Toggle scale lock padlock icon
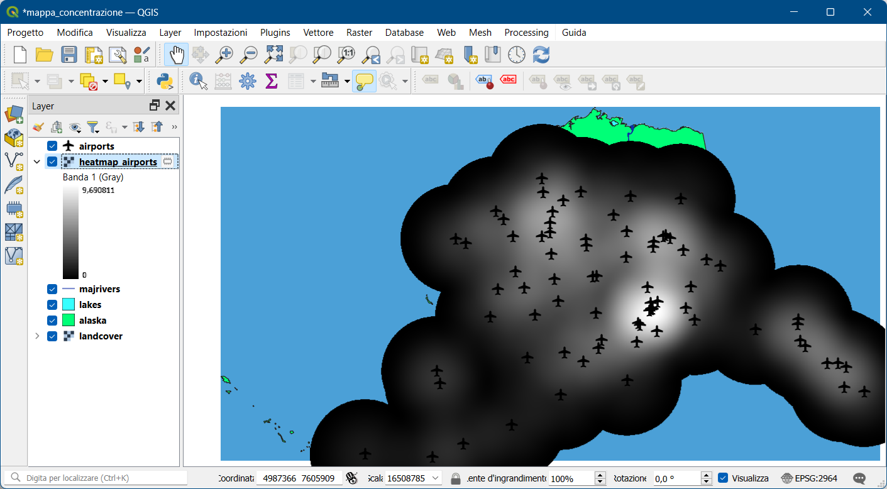887x489 pixels. pyautogui.click(x=456, y=478)
